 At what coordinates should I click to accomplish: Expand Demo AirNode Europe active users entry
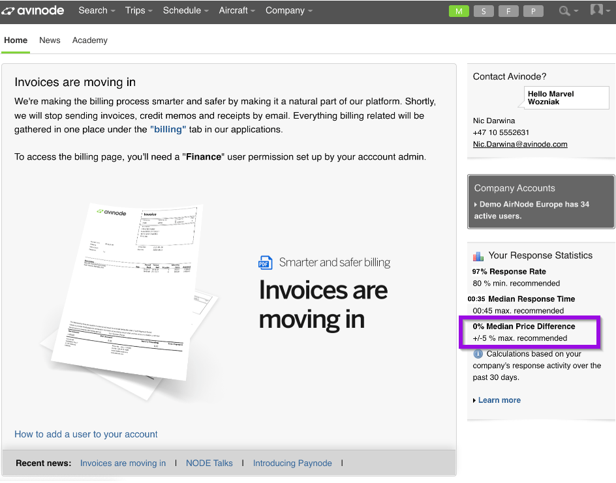click(x=532, y=211)
